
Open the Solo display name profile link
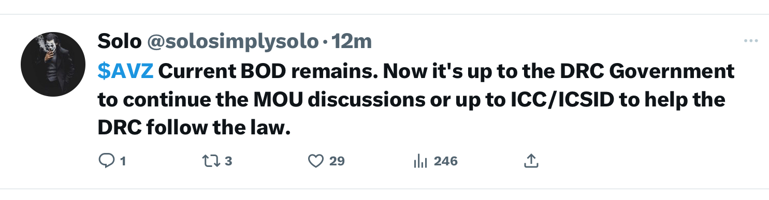click(120, 42)
